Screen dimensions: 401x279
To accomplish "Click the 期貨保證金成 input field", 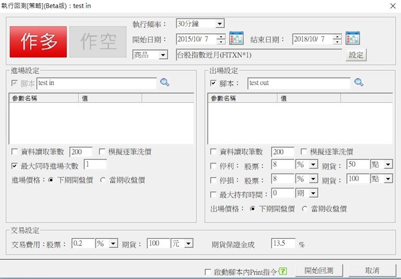I will point(283,244).
